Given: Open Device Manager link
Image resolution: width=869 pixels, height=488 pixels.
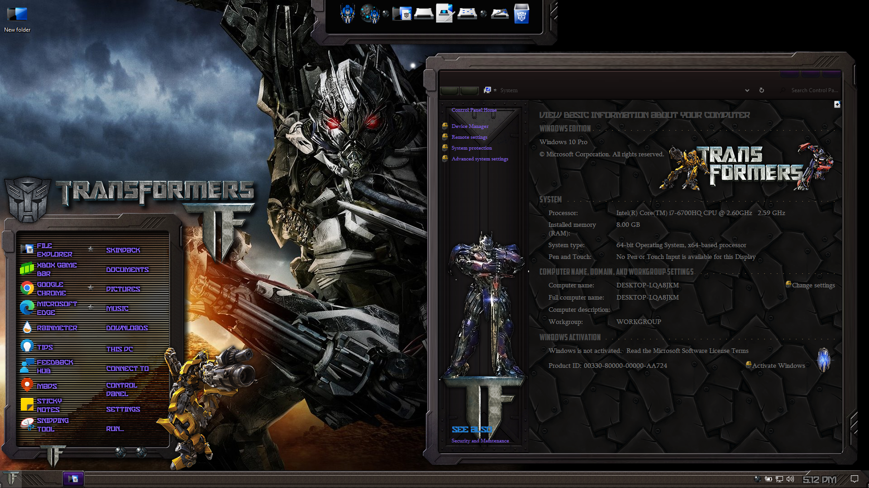Looking at the screenshot, I should point(470,127).
